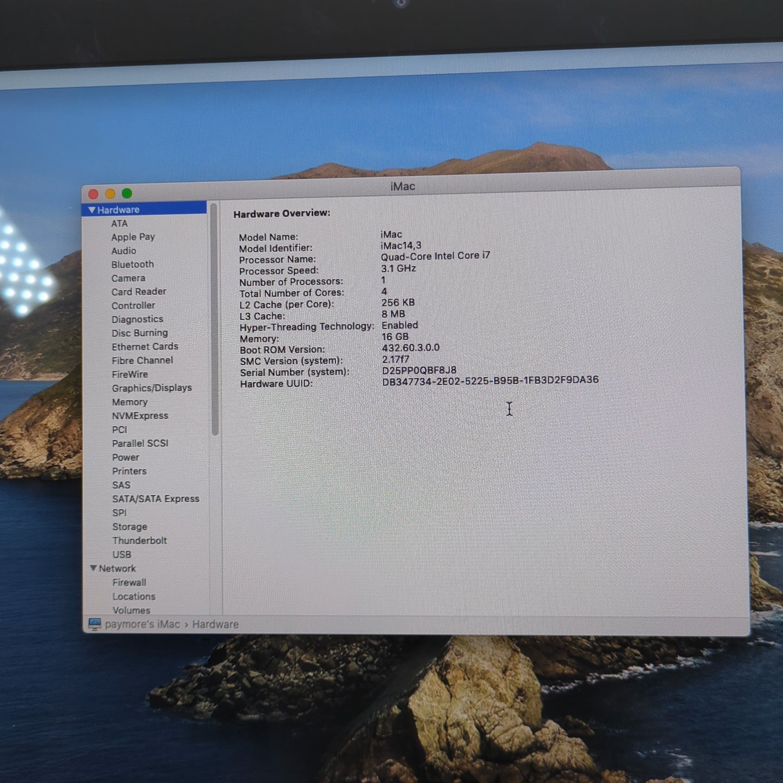The image size is (783, 783).
Task: Select Fibre Channel in list
Action: pos(142,360)
